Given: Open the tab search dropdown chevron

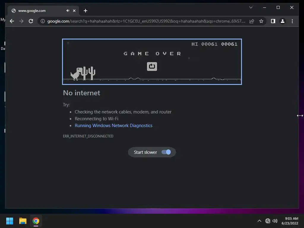Looking at the screenshot, I should (251, 7).
